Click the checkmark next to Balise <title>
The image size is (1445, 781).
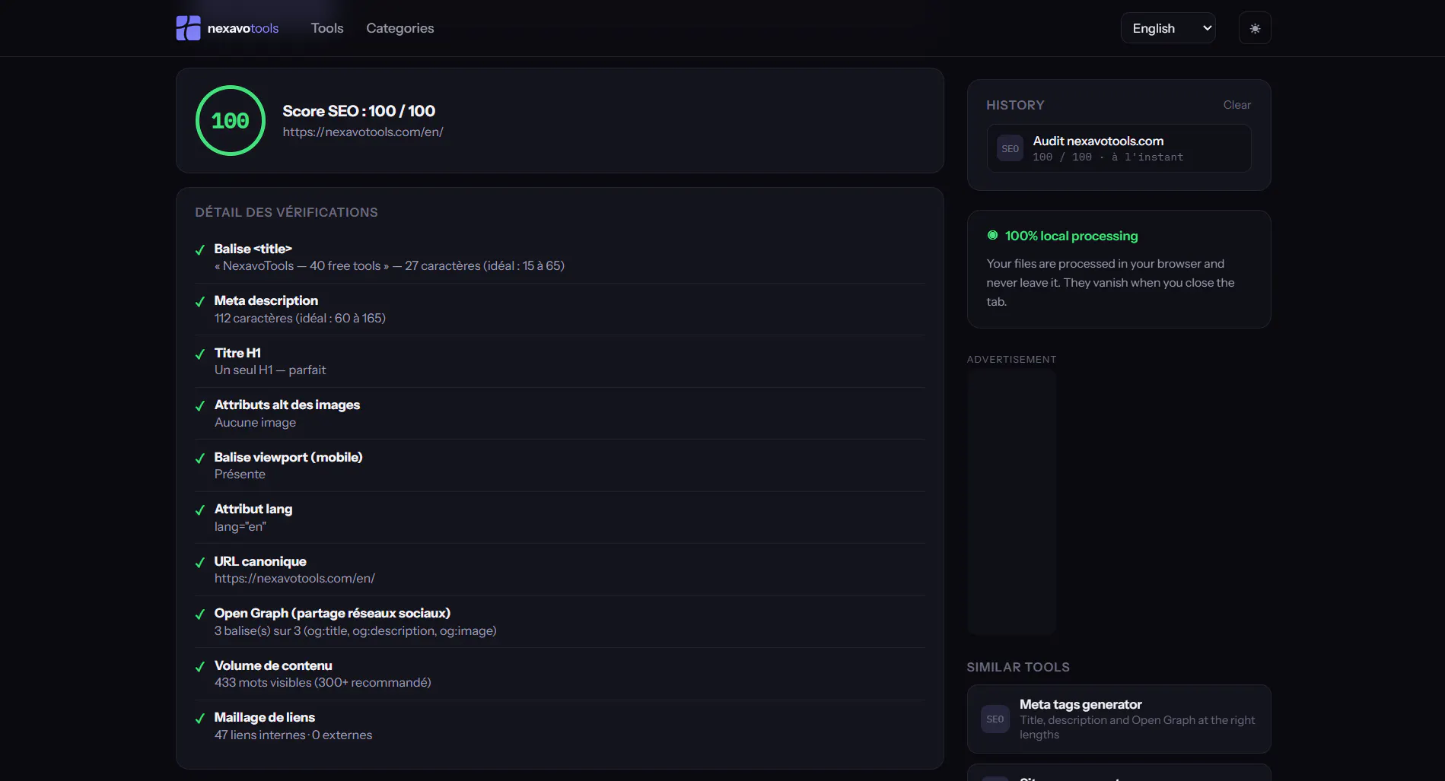[x=200, y=249]
